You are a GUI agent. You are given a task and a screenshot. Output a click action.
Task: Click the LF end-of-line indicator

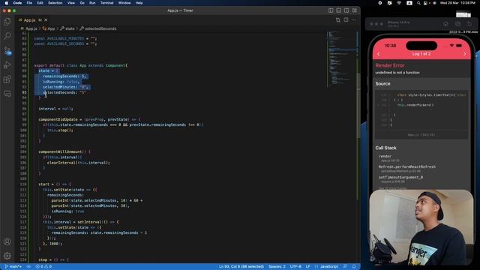click(x=308, y=267)
